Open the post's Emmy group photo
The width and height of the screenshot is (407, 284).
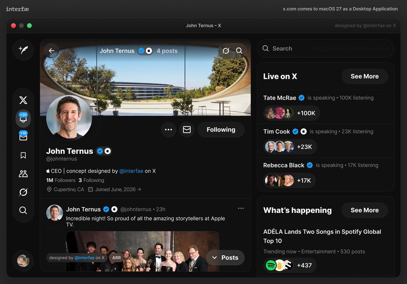click(142, 251)
